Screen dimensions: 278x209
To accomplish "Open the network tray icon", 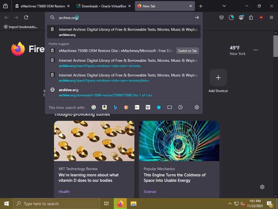I will tap(236, 204).
